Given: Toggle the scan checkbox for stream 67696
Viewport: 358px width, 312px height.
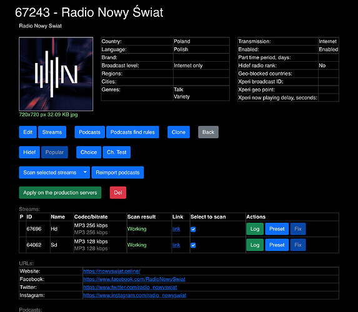Looking at the screenshot, I should click(x=193, y=229).
